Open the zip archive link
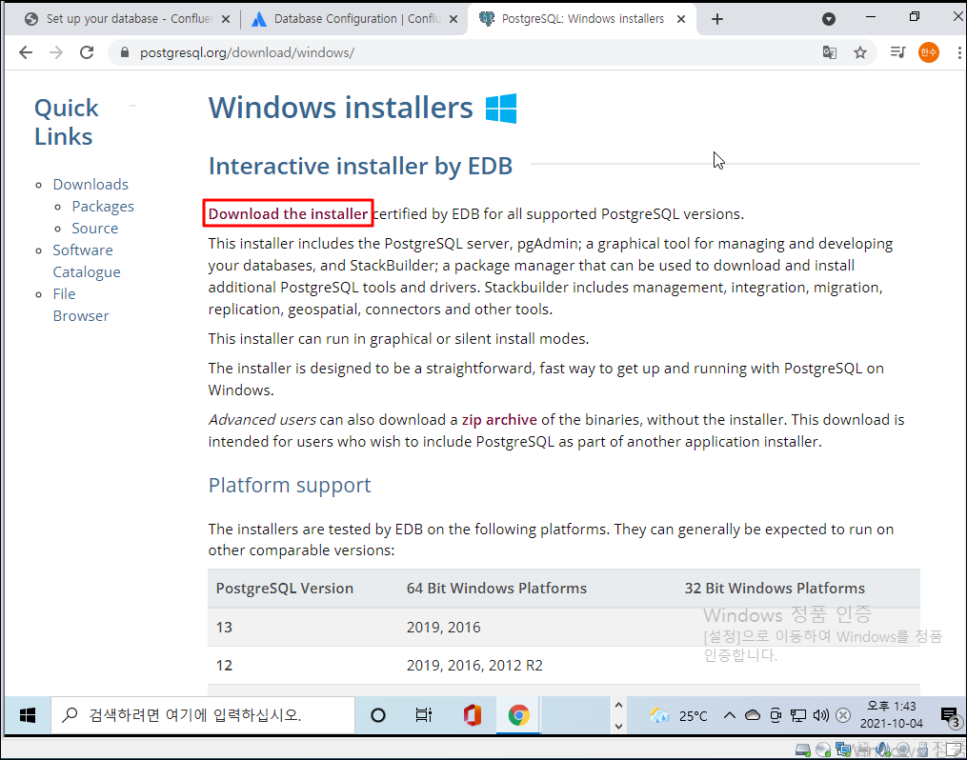The image size is (967, 760). (x=499, y=420)
